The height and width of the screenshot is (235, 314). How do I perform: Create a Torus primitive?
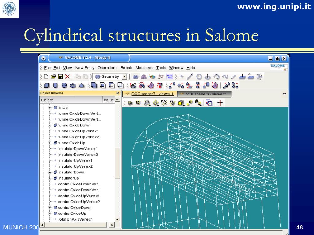[x=73, y=86]
